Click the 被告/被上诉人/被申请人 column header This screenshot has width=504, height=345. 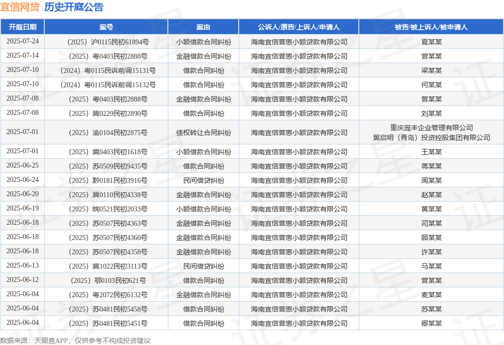coord(431,27)
